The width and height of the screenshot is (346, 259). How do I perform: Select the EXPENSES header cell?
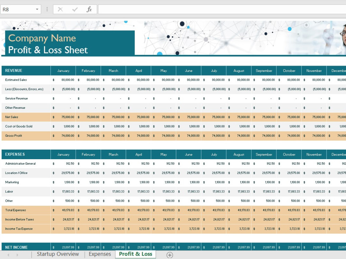(x=26, y=154)
